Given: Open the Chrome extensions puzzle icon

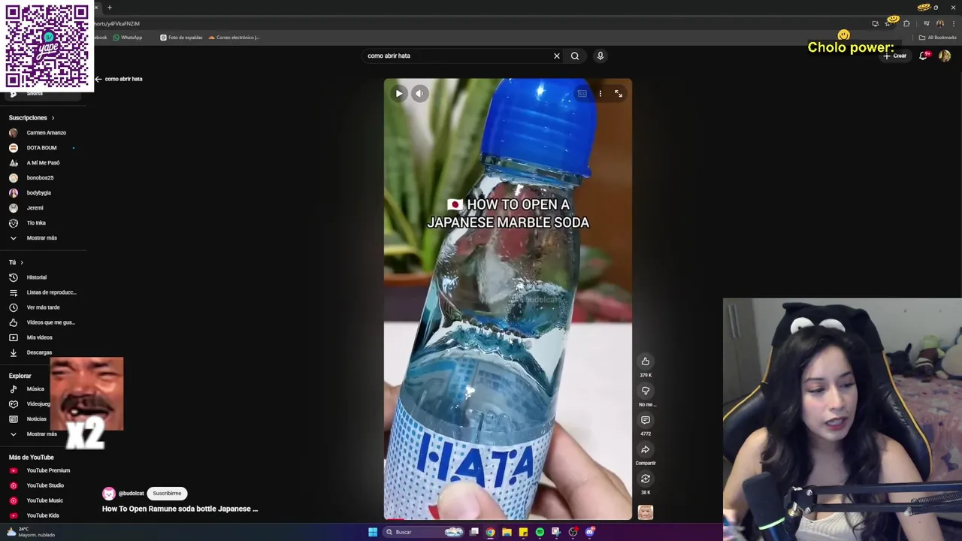Looking at the screenshot, I should 906,23.
